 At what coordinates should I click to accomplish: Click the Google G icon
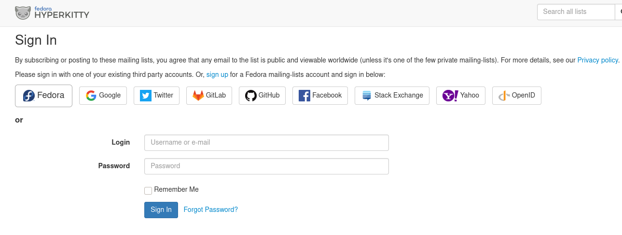[91, 96]
